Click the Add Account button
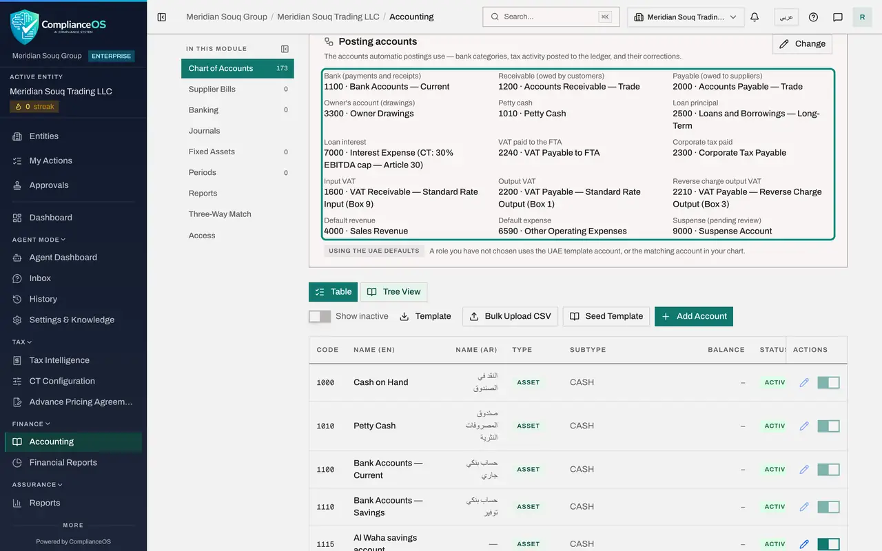The image size is (882, 551). click(x=694, y=316)
